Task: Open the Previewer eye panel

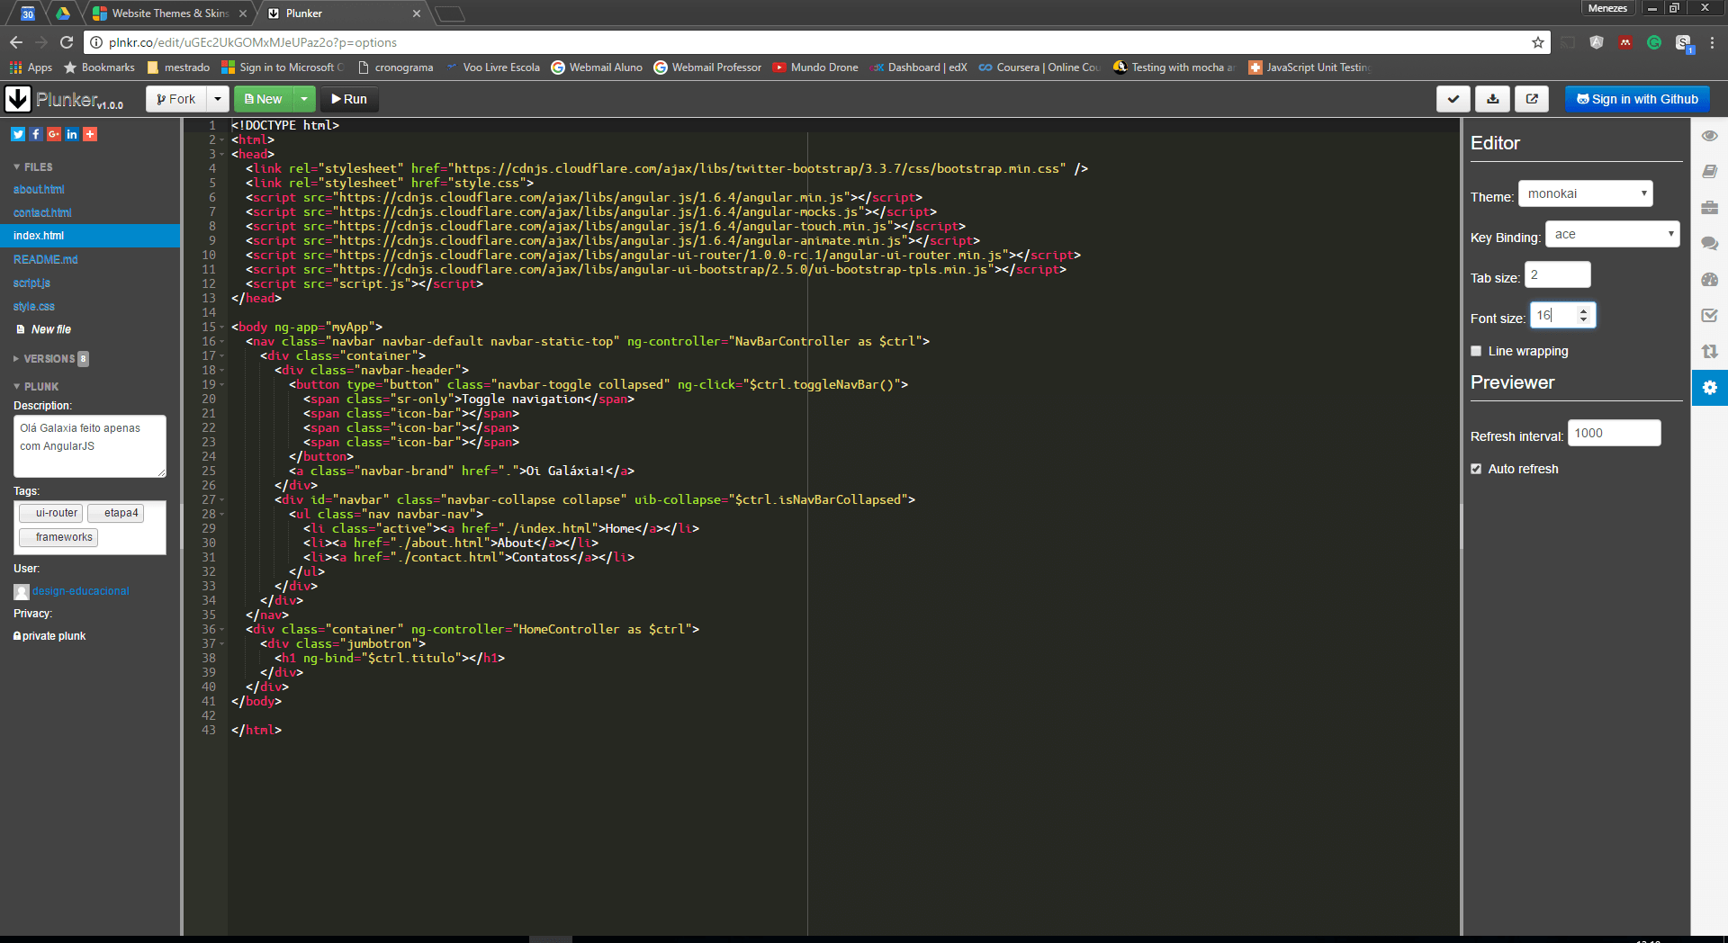Action: coord(1709,135)
